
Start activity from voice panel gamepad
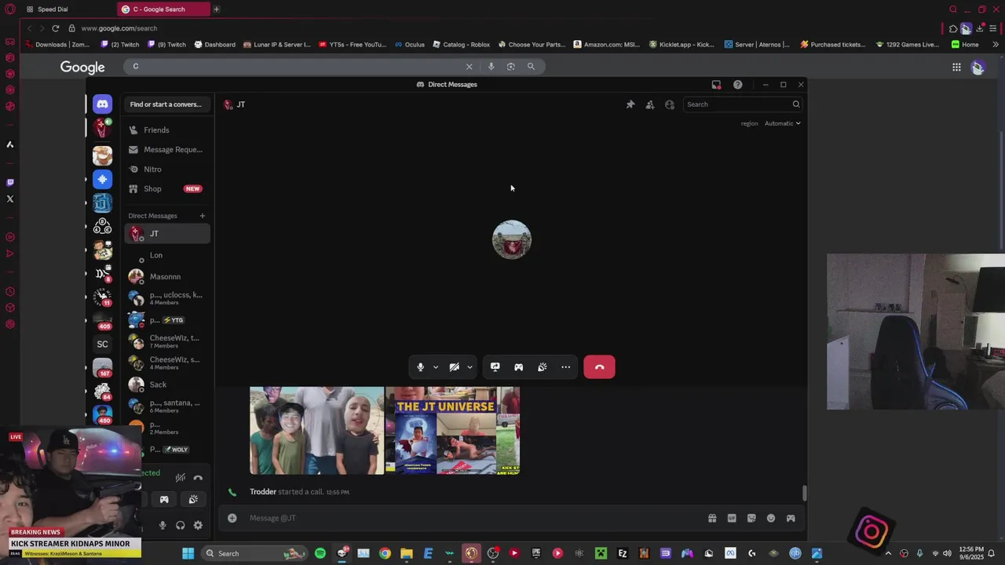point(164,499)
